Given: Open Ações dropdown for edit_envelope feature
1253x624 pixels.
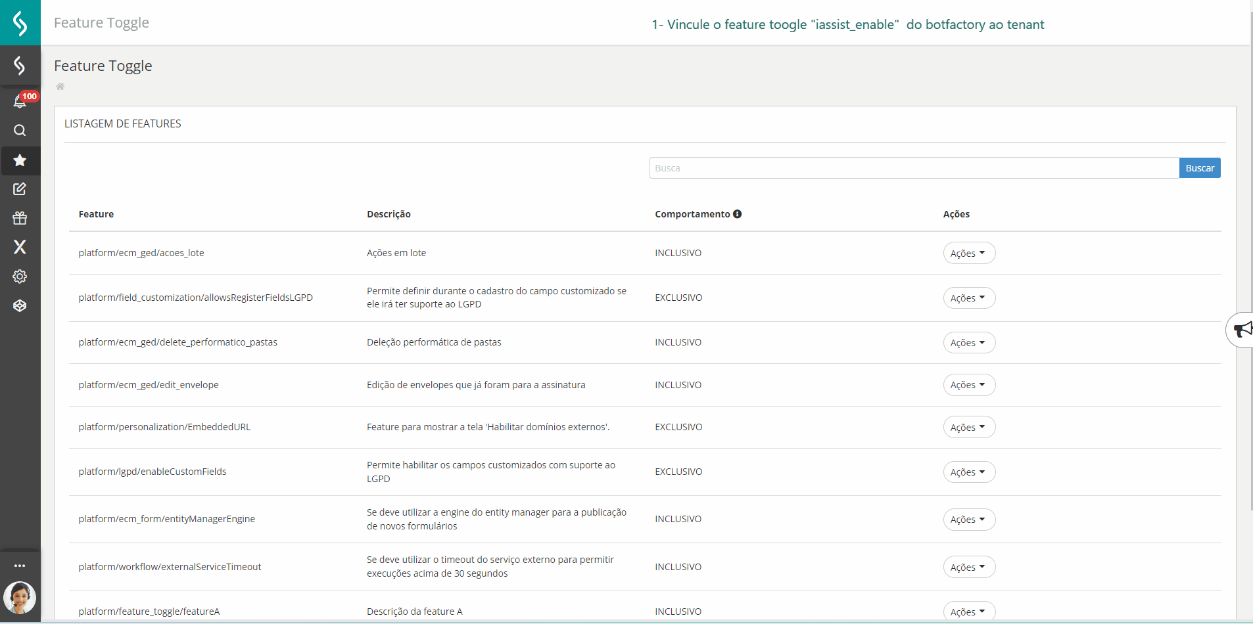Looking at the screenshot, I should tap(968, 385).
